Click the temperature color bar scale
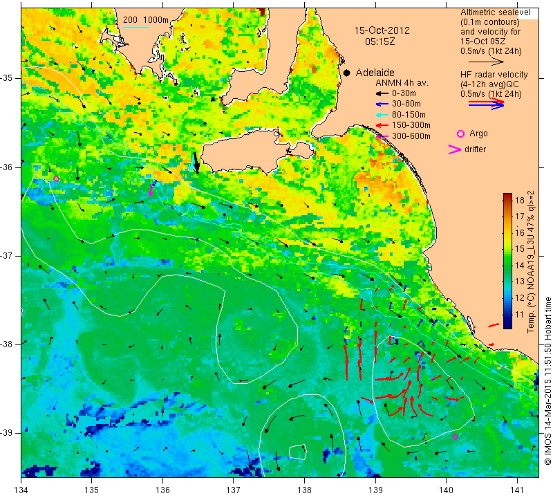 click(x=507, y=261)
